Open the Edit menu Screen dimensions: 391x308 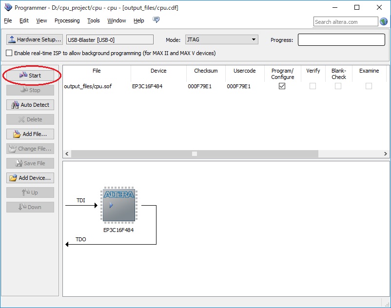pyautogui.click(x=24, y=20)
